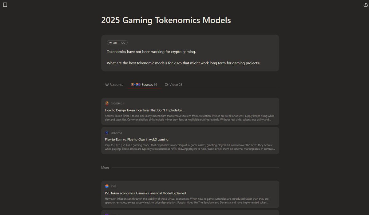Click the camera icon on Video tab
The image size is (369, 215).
point(167,85)
